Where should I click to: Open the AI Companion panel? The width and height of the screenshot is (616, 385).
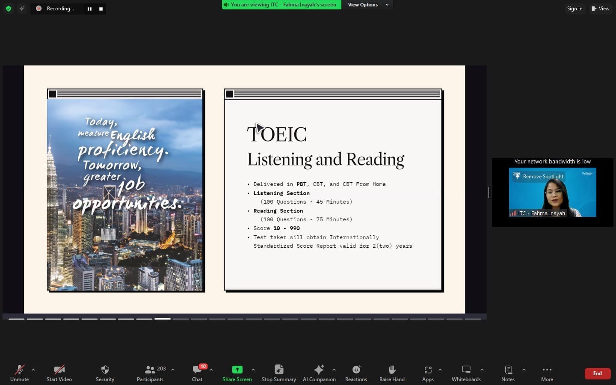pyautogui.click(x=319, y=373)
